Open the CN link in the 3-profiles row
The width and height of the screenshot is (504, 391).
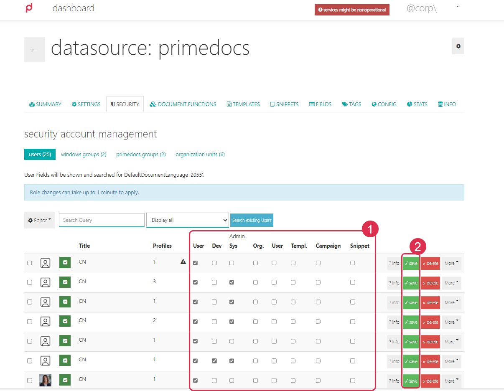click(x=82, y=282)
